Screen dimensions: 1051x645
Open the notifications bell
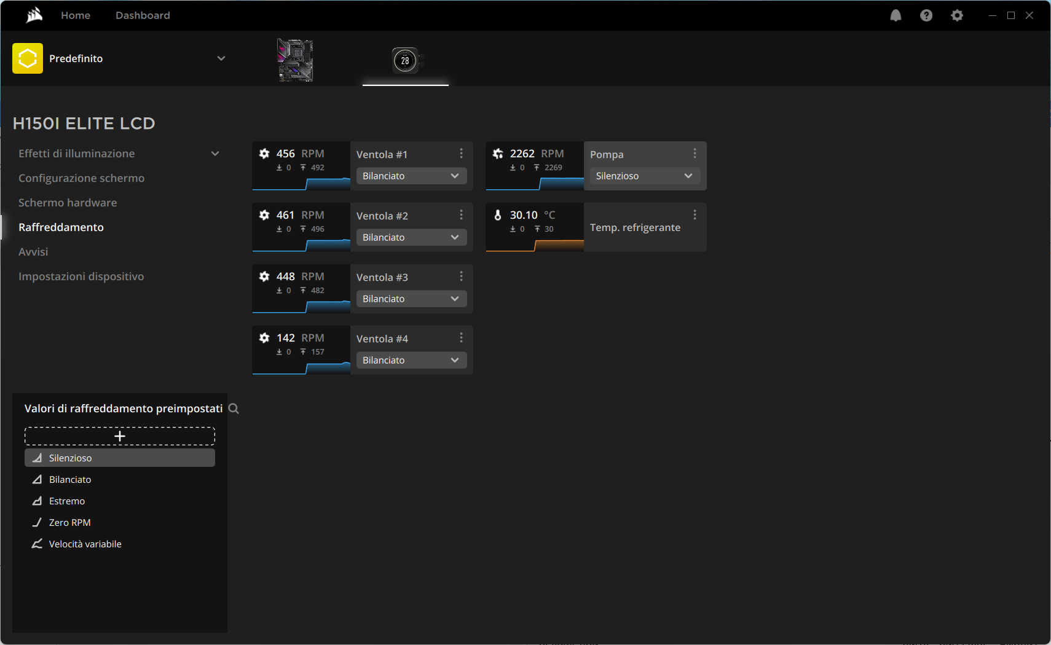(x=896, y=15)
